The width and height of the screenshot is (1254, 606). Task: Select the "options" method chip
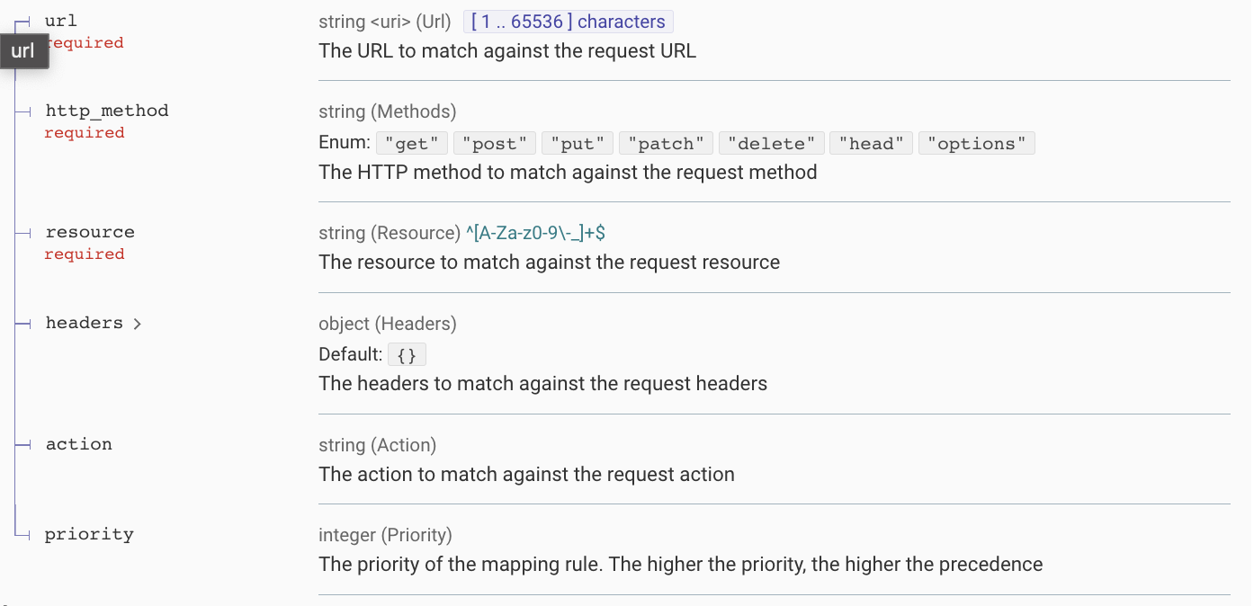point(976,143)
